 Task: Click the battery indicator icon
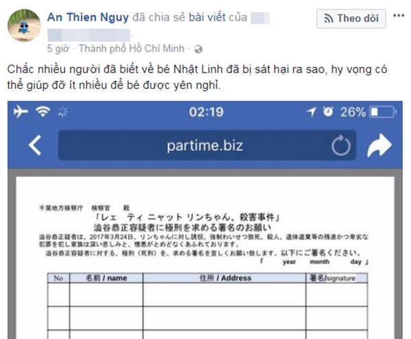pyautogui.click(x=383, y=112)
